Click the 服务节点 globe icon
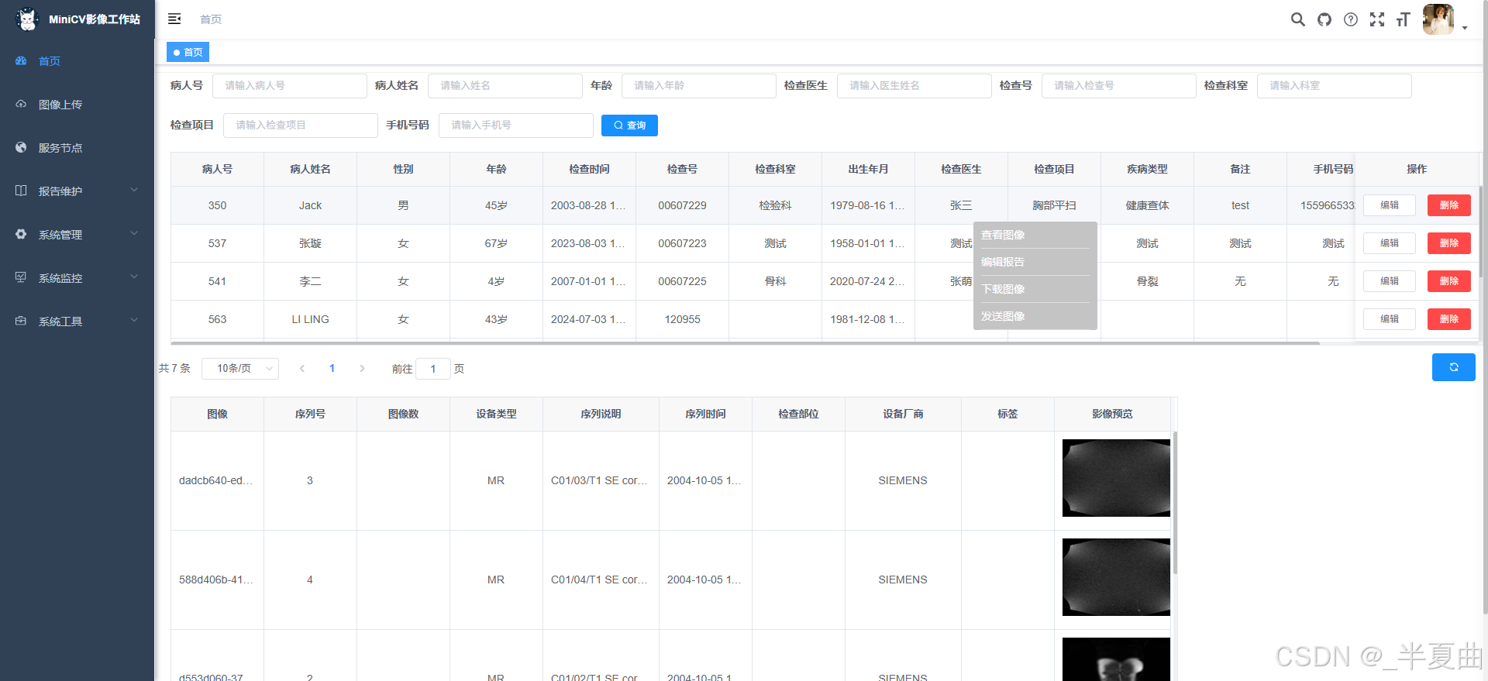This screenshot has width=1488, height=681. (21, 147)
